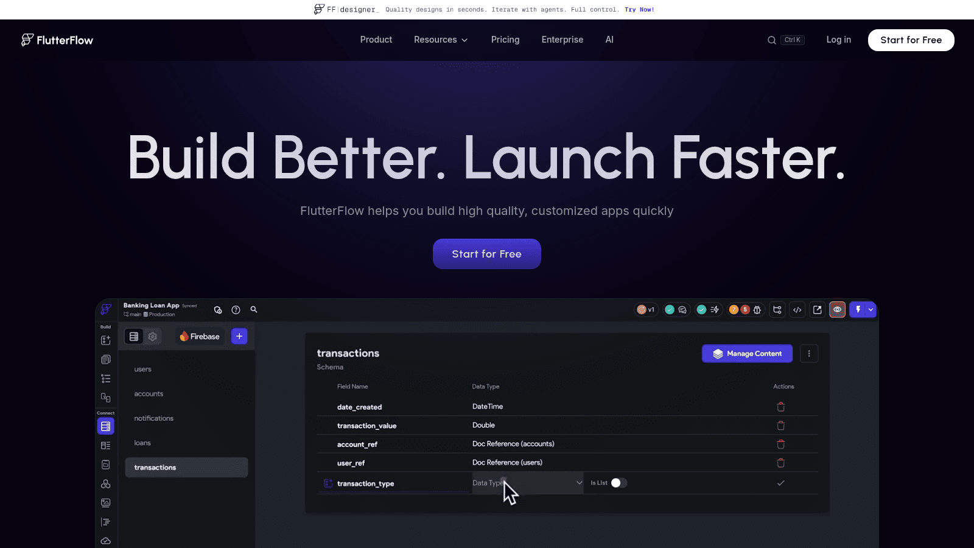The width and height of the screenshot is (974, 548).
Task: Open the Enterprise page
Action: point(562,40)
